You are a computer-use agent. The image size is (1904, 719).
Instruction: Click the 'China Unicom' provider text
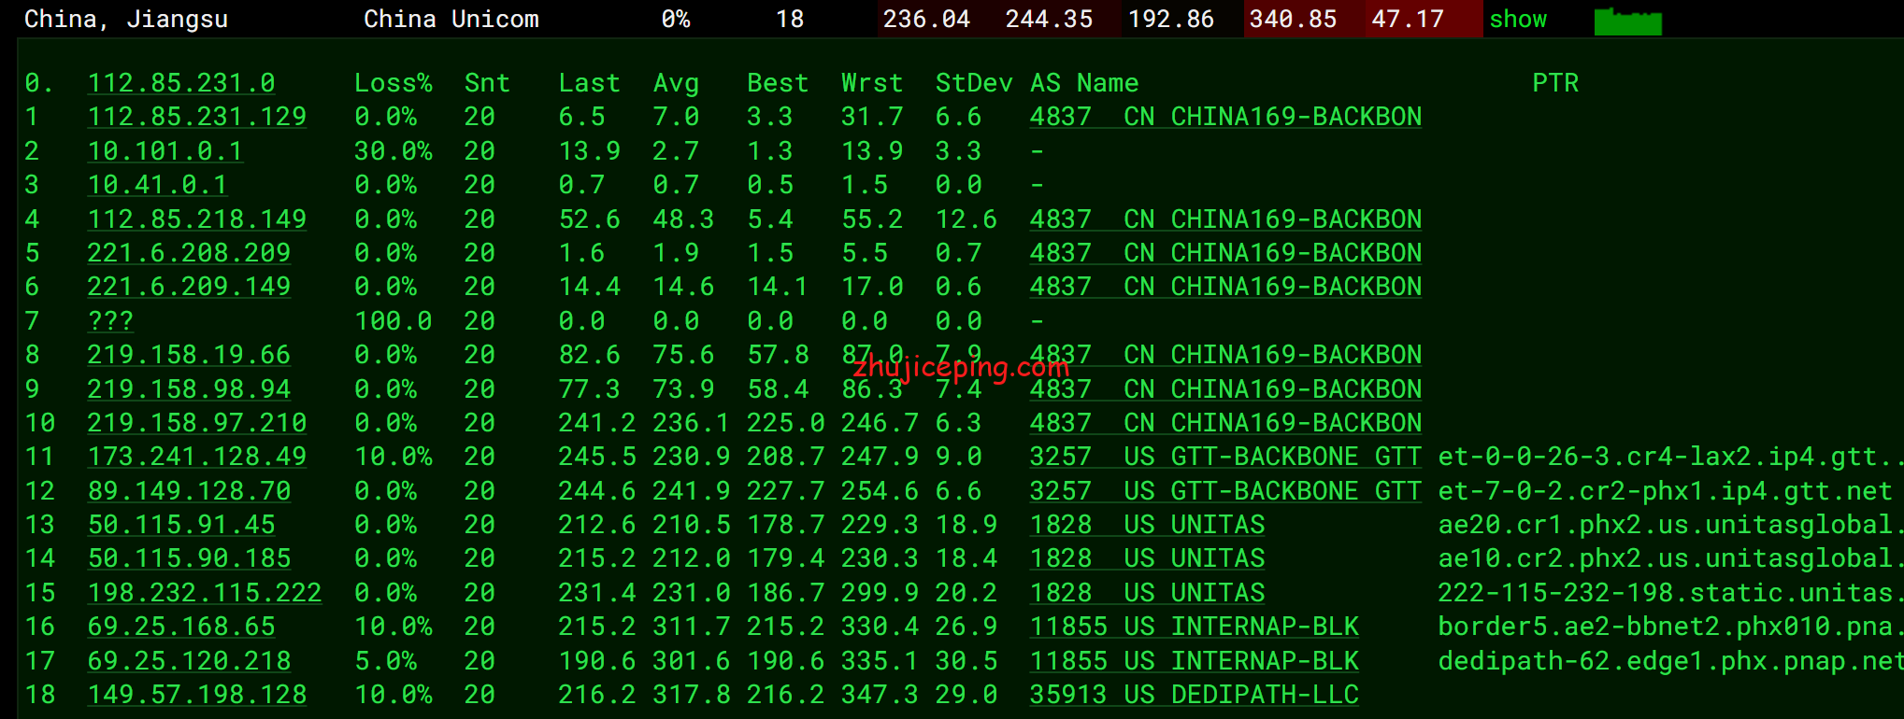click(451, 20)
